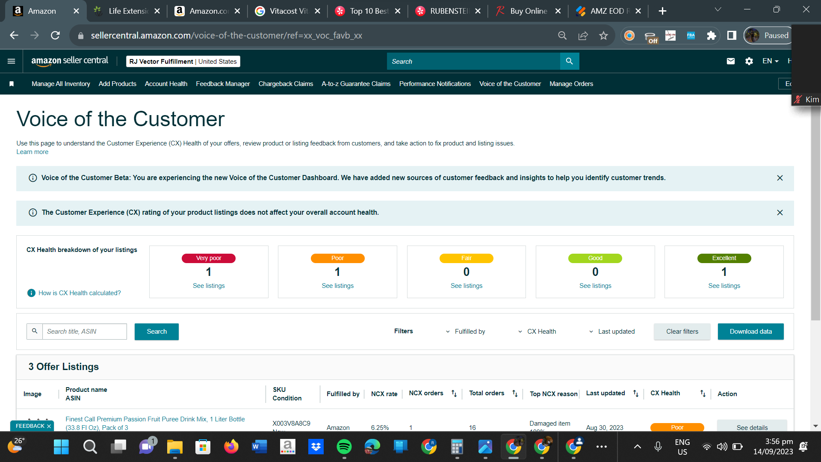This screenshot has height=462, width=821.
Task: Open the RJ Vector Fulfillment account switcher
Action: click(x=183, y=62)
